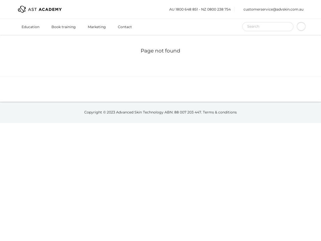Open the Contact page
The width and height of the screenshot is (321, 241).
click(125, 27)
